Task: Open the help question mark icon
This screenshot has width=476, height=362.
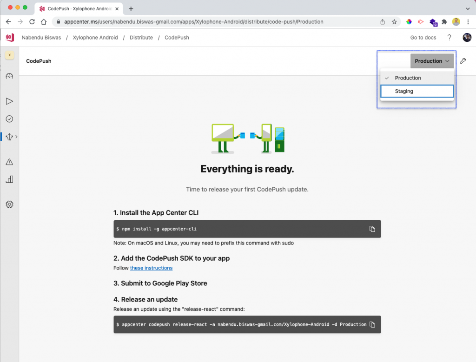Action: 450,37
